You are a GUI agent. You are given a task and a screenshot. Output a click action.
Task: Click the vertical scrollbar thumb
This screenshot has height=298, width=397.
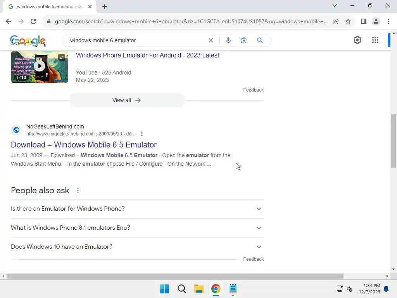(394, 140)
